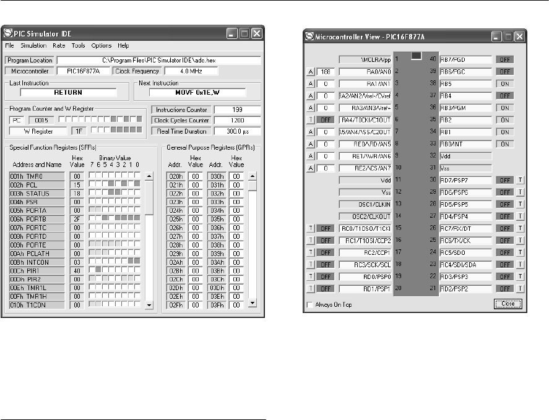Toggle RB0/INT pin ON indicator
This screenshot has height=420, width=549.
click(x=505, y=144)
